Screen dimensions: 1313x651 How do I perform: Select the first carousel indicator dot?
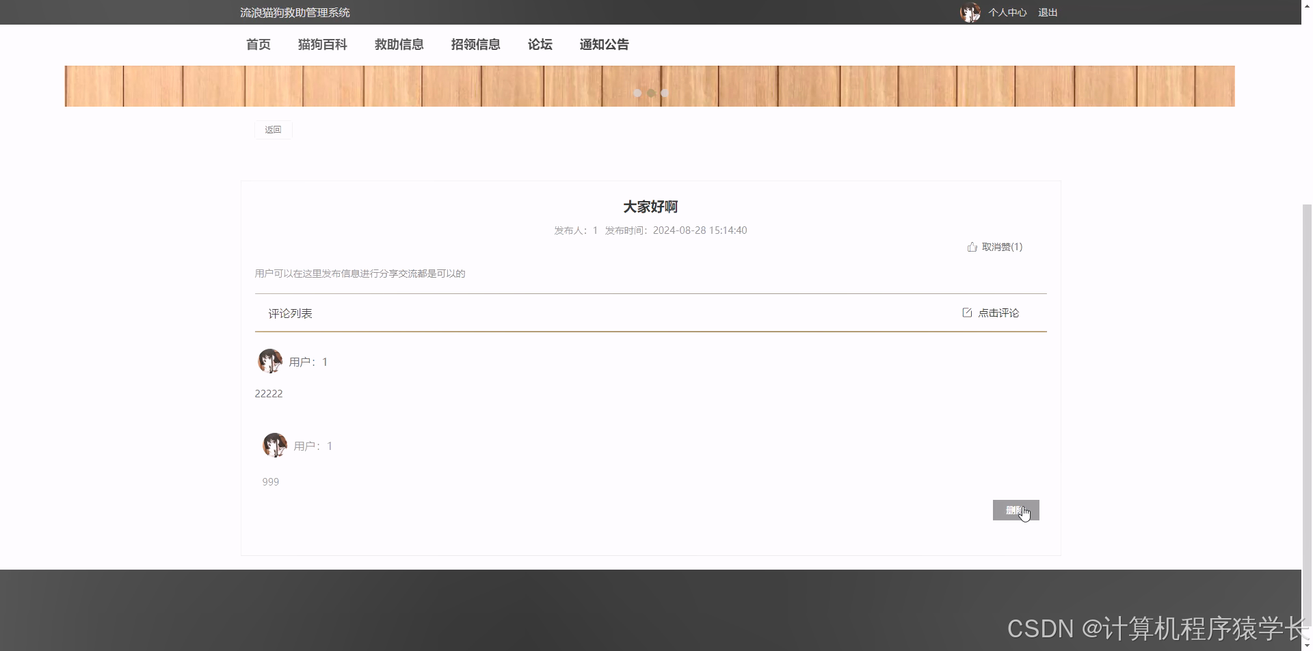tap(638, 93)
